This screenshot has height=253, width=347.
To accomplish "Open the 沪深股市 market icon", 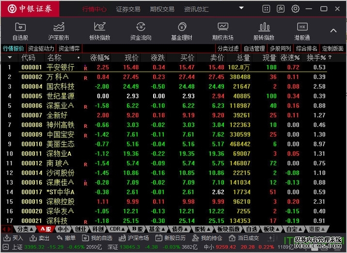I will point(59,32).
